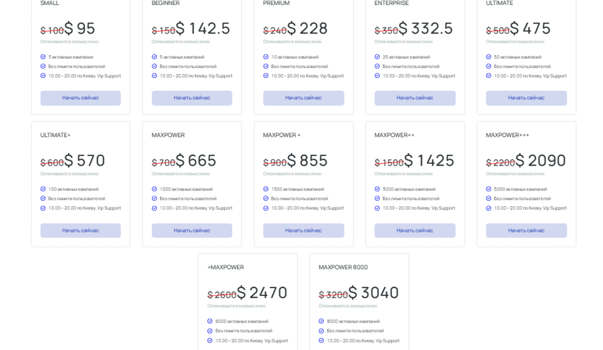Click check icon beside '100 активных кампаний'
This screenshot has height=350, width=603.
[43, 189]
